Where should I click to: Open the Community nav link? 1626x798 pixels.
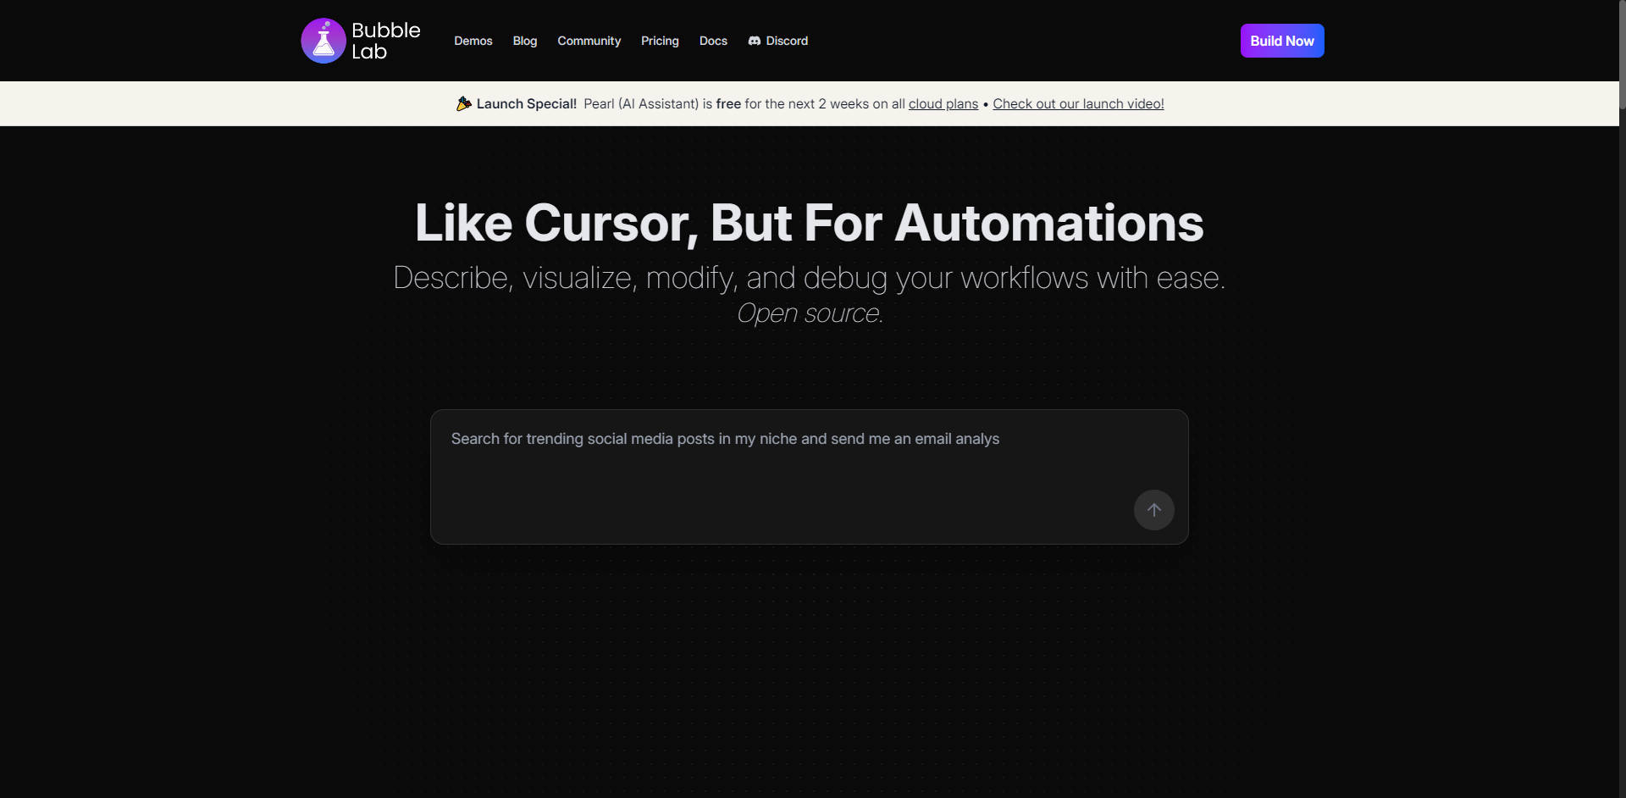tap(589, 41)
